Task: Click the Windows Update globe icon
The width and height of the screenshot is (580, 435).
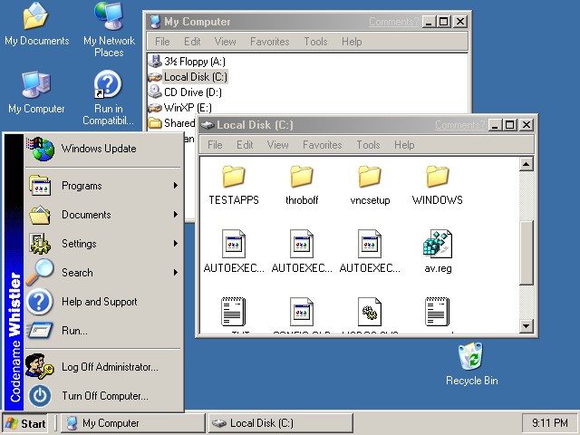Action: pos(40,149)
